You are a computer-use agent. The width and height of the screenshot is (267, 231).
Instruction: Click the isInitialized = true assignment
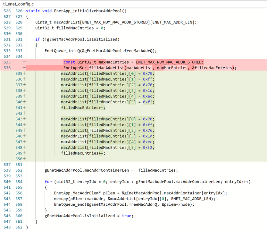click(89, 216)
